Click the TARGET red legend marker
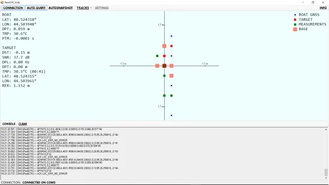 (x=295, y=19)
